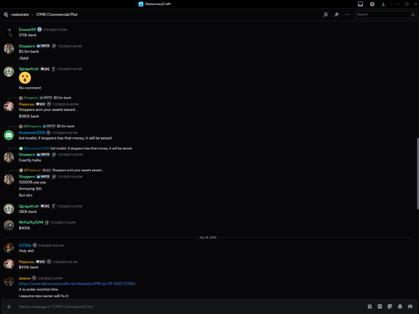
Task: Expand the plus attachment menu
Action: (x=9, y=307)
